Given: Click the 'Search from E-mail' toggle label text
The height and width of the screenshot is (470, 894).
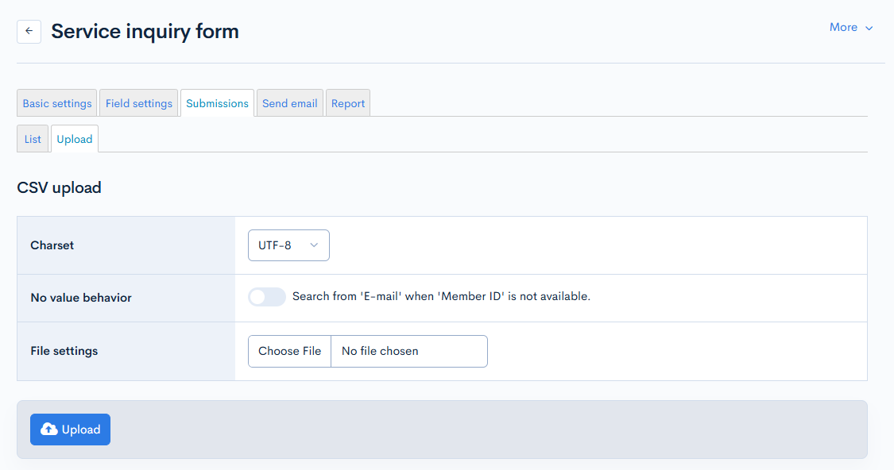Looking at the screenshot, I should (x=441, y=296).
